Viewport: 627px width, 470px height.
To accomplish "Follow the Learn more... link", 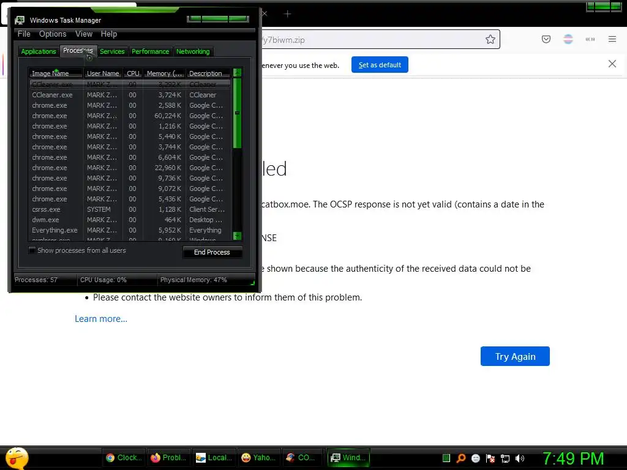I will pos(101,319).
